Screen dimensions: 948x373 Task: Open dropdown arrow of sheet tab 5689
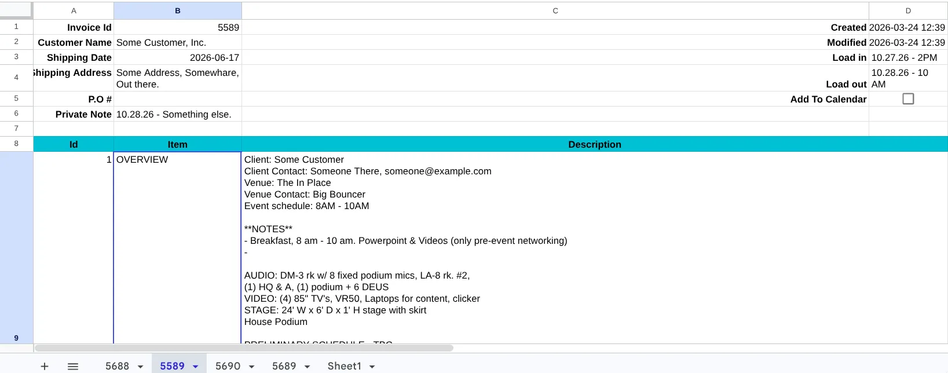[x=307, y=367]
